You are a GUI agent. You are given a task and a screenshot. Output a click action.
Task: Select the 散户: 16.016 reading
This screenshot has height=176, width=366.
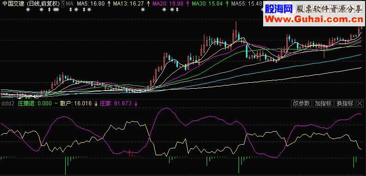point(76,103)
